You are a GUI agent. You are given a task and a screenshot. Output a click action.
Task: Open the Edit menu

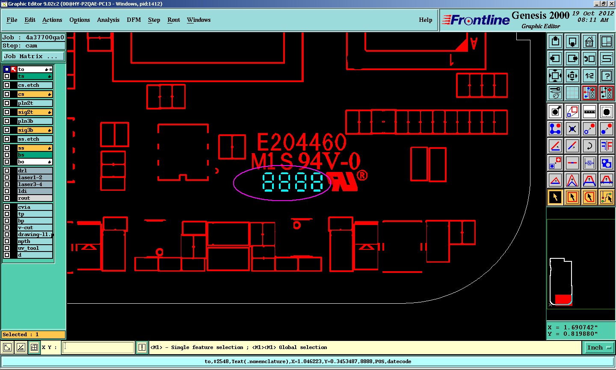30,20
